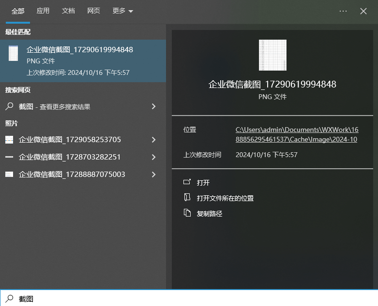Select photo 企业微信截图_17288887075003
Viewport: 378px width, 306px height.
coord(73,175)
